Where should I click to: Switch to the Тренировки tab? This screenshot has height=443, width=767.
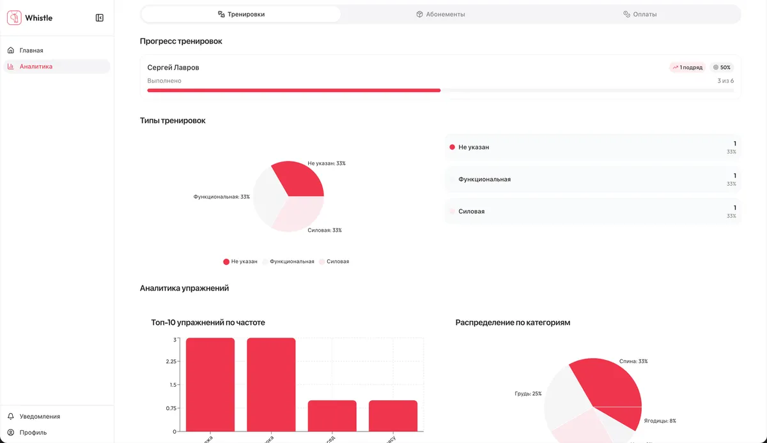pos(241,14)
